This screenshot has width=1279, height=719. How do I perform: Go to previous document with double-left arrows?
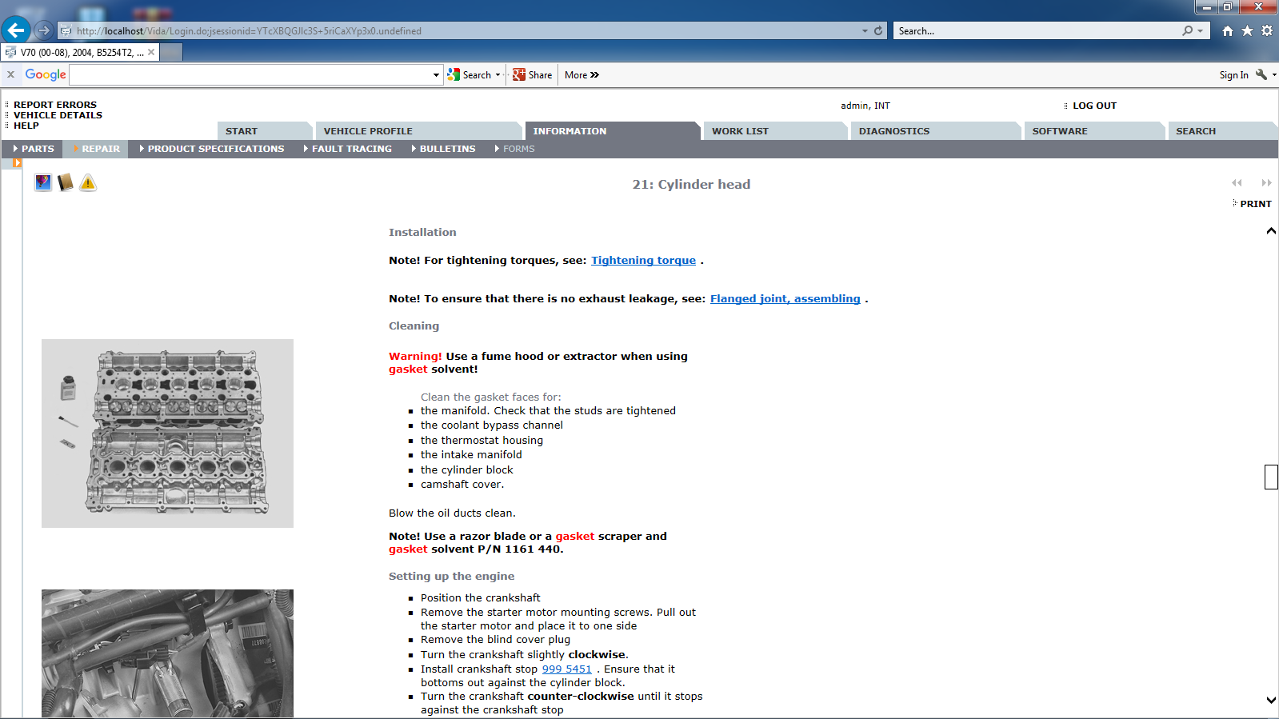coord(1237,183)
